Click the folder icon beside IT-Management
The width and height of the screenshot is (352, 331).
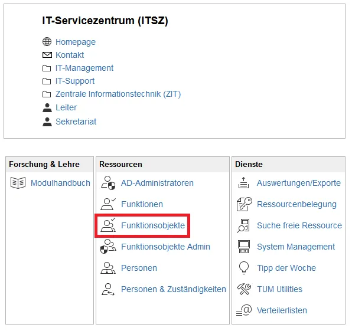tap(47, 68)
